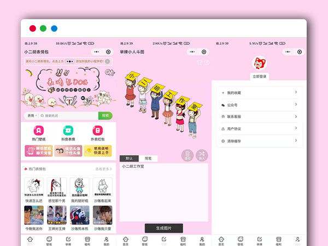Click the green 搜索 button
Viewport: 328px width, 246px height.
[x=105, y=115]
